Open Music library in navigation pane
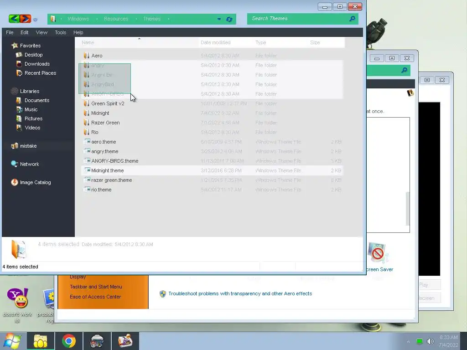The height and width of the screenshot is (350, 467). coord(31,109)
